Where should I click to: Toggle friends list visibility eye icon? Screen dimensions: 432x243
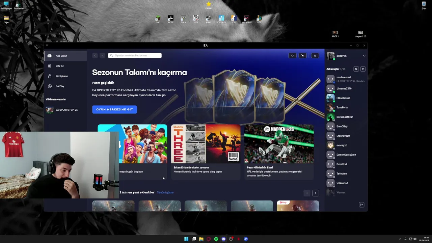coord(356,69)
